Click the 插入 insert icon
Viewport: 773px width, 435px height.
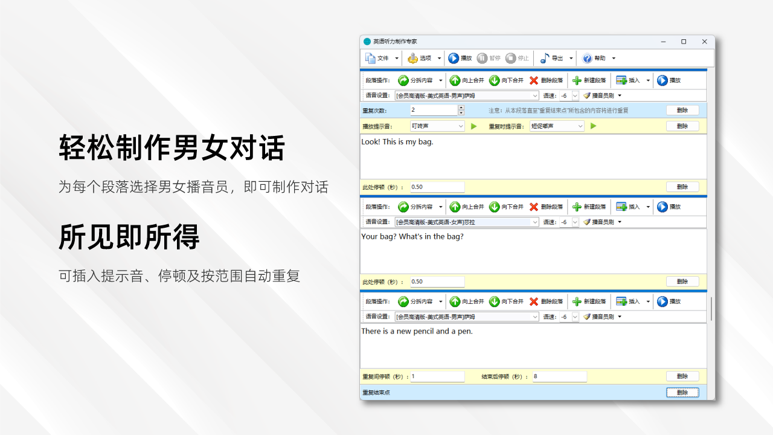(x=619, y=81)
